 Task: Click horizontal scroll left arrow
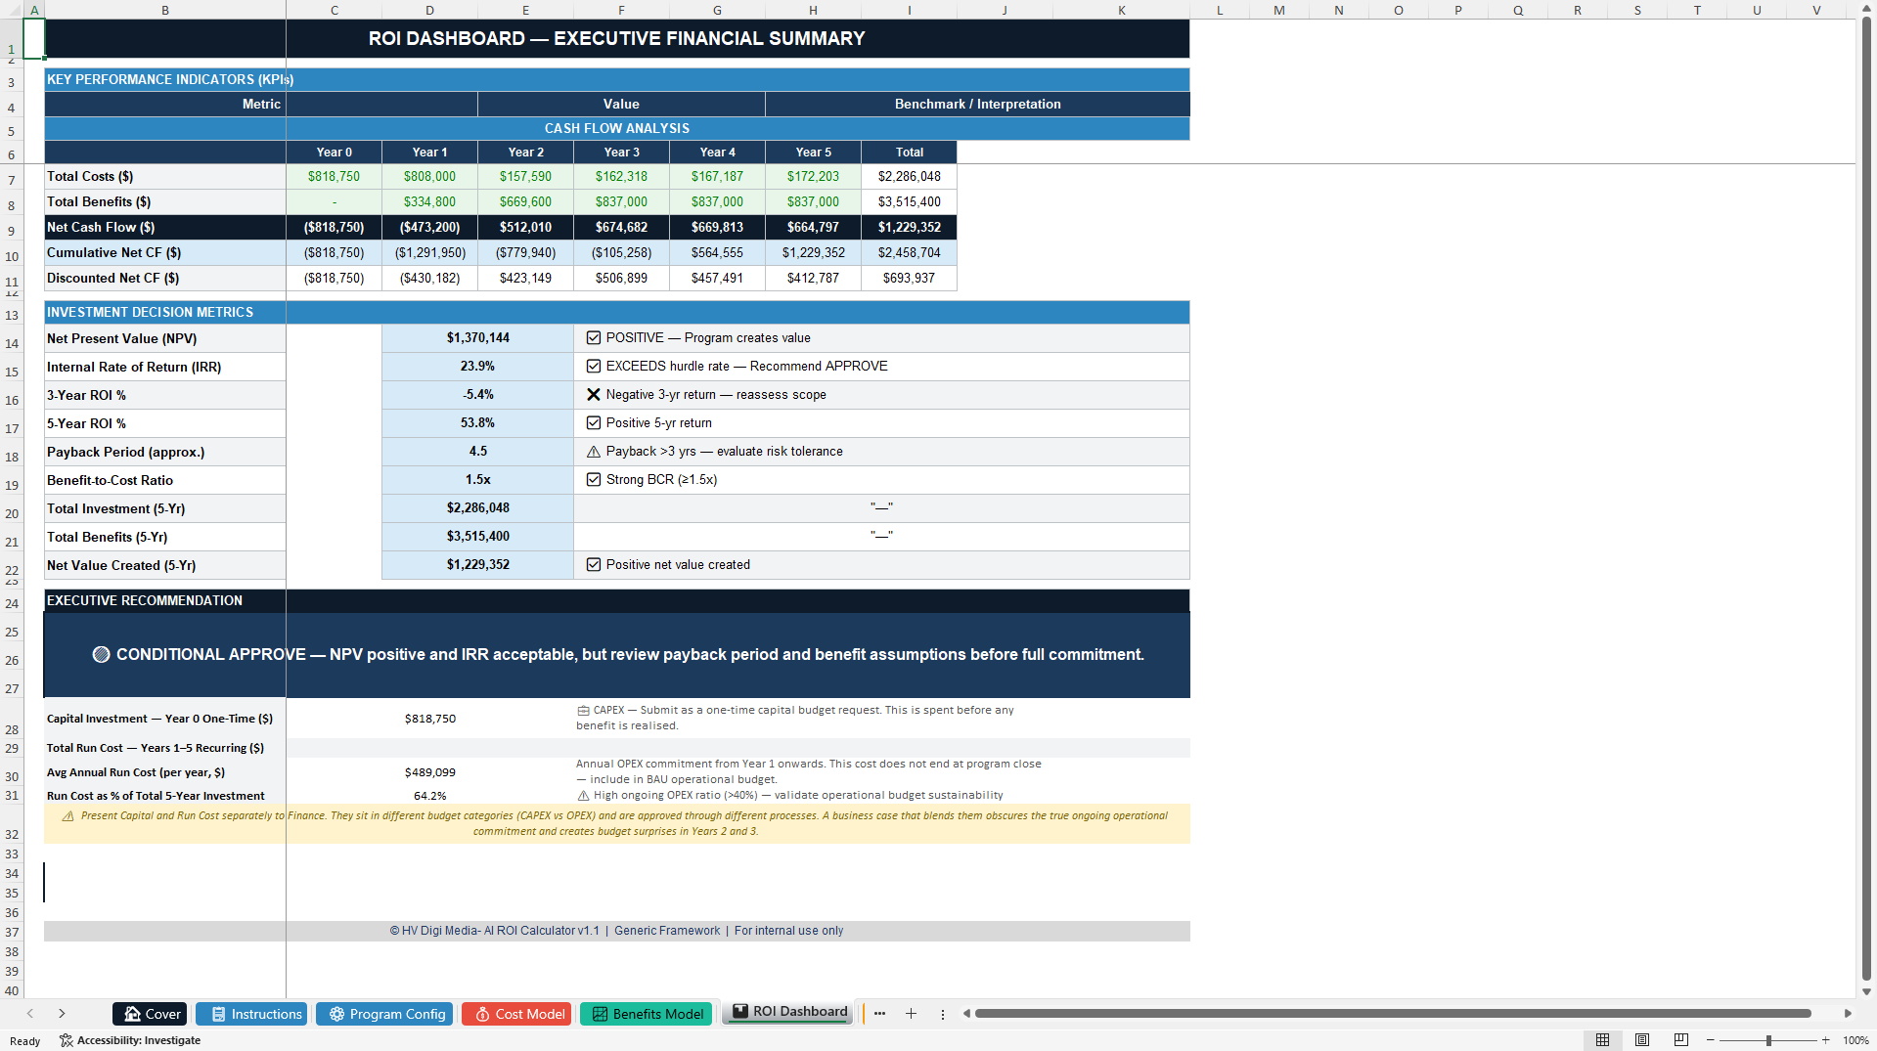(966, 1014)
